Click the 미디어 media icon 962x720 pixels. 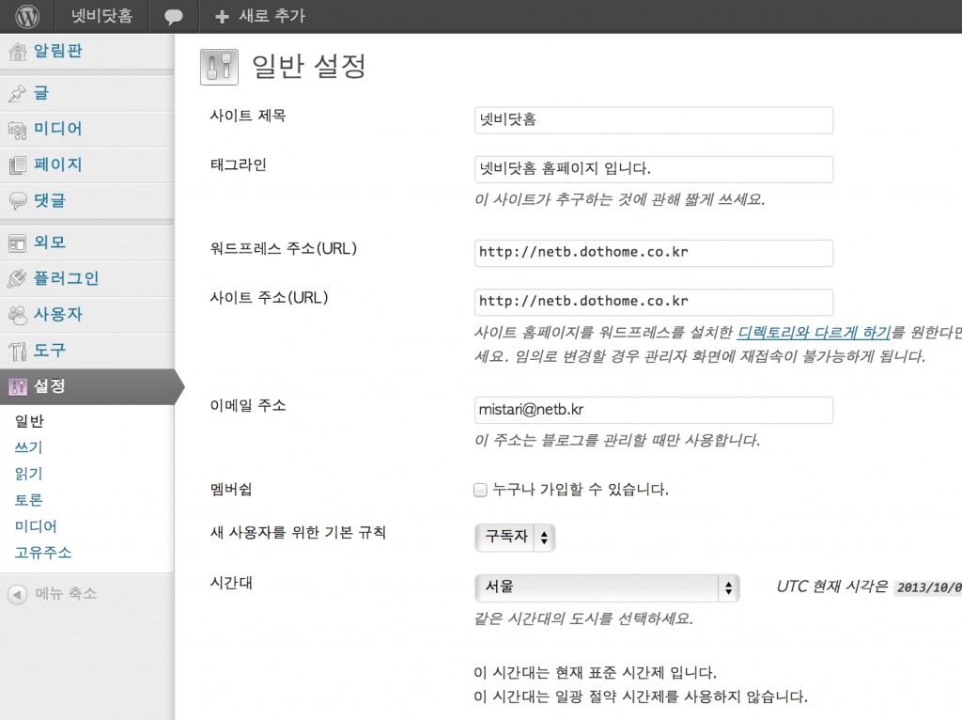(17, 129)
